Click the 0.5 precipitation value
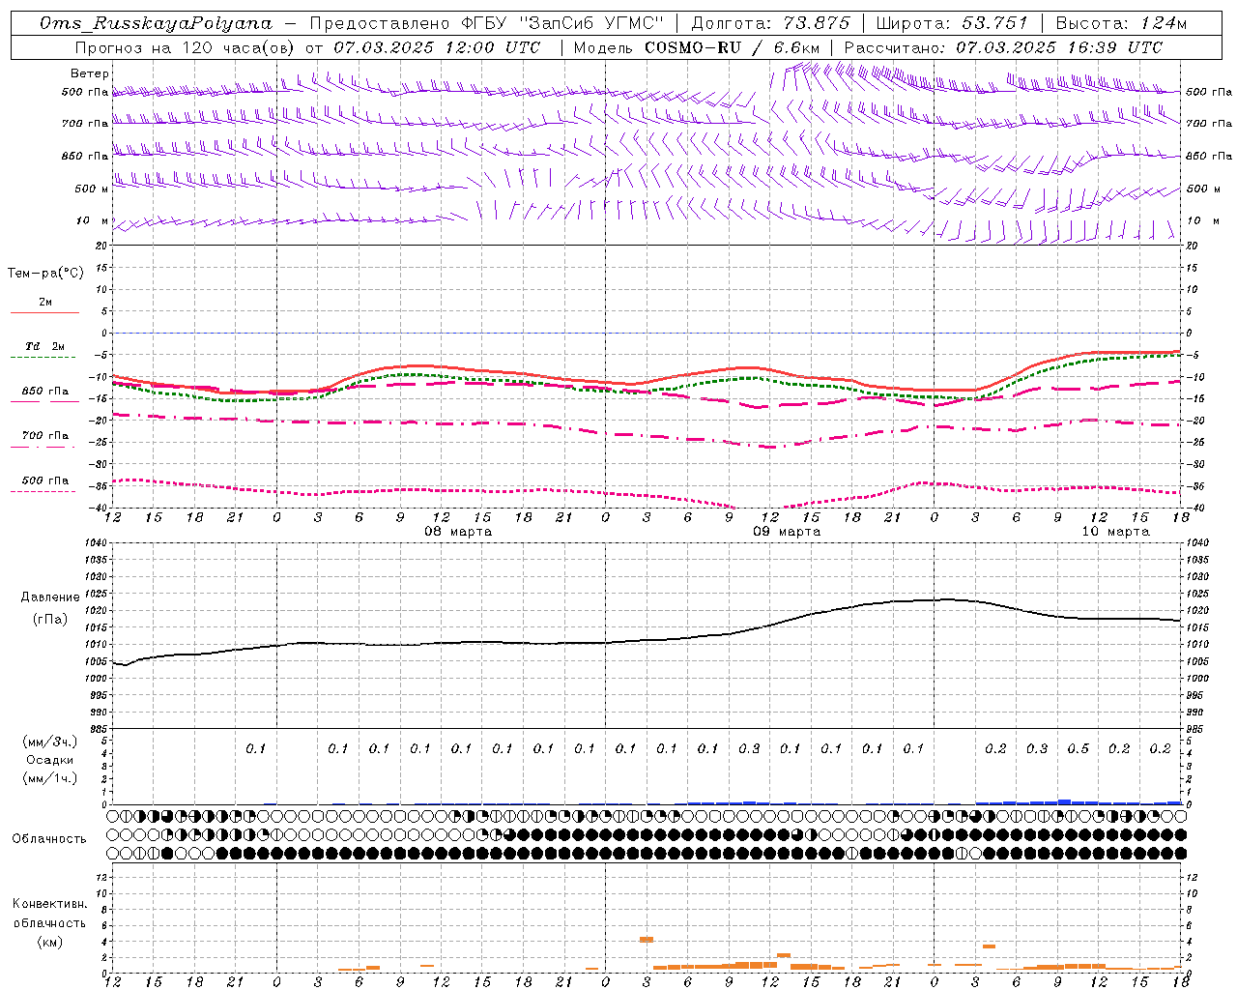Image resolution: width=1237 pixels, height=990 pixels. (x=1078, y=749)
